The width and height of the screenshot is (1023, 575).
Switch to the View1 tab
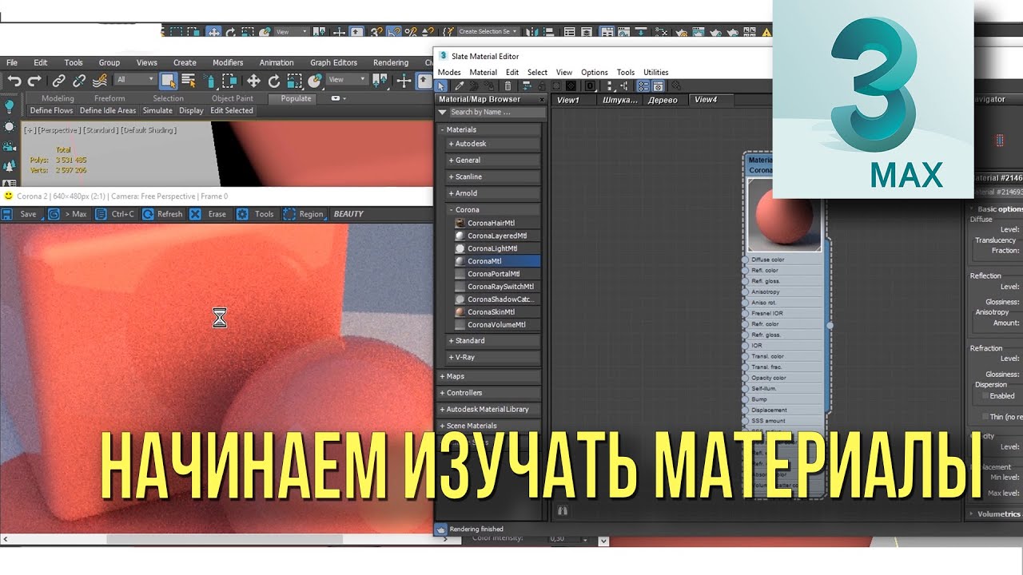coord(573,100)
